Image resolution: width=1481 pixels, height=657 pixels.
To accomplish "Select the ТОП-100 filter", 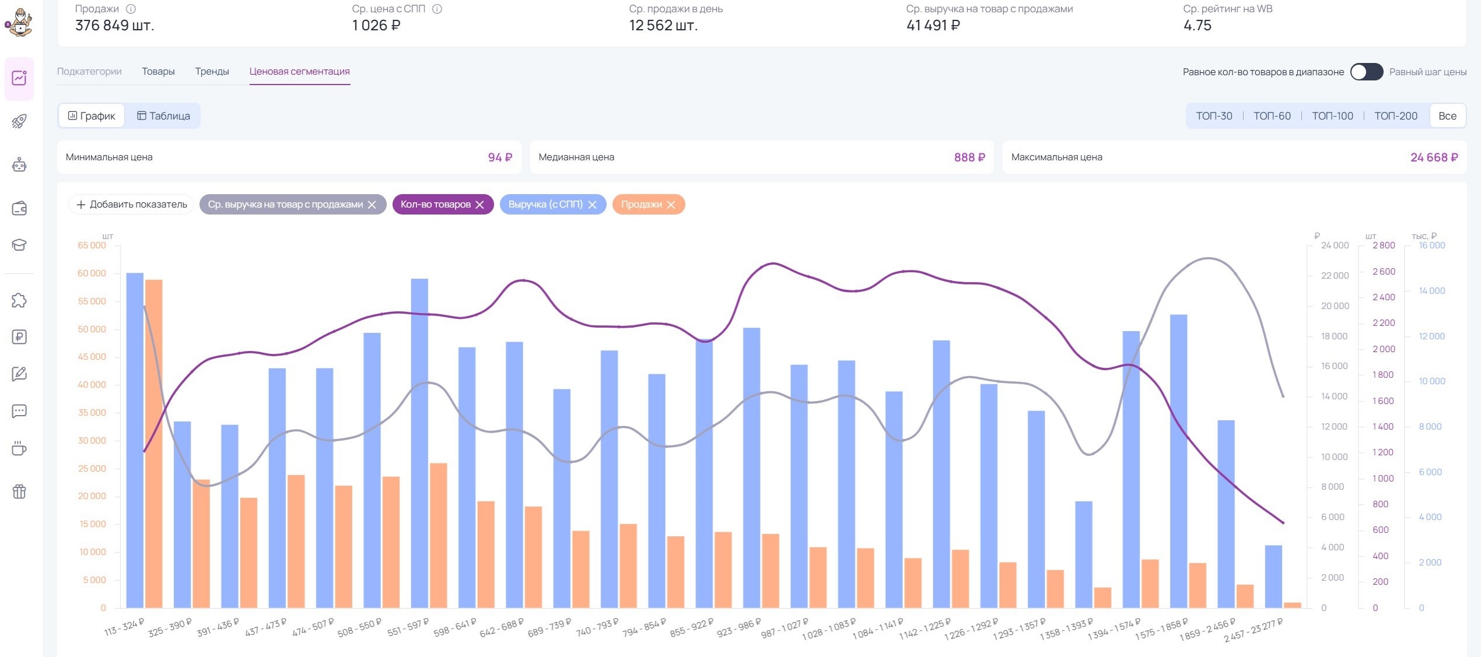I will [1332, 115].
